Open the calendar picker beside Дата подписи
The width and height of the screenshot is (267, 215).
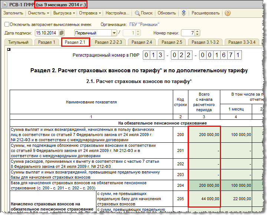point(62,33)
